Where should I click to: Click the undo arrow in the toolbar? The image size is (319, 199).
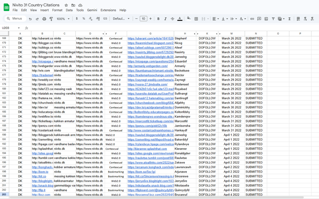[x=30, y=19]
